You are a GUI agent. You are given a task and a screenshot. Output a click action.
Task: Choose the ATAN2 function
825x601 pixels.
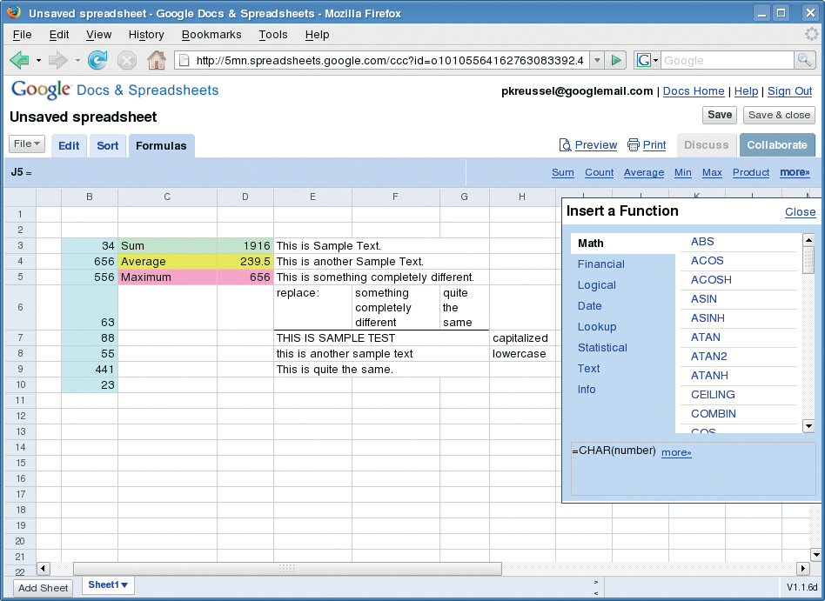click(708, 357)
